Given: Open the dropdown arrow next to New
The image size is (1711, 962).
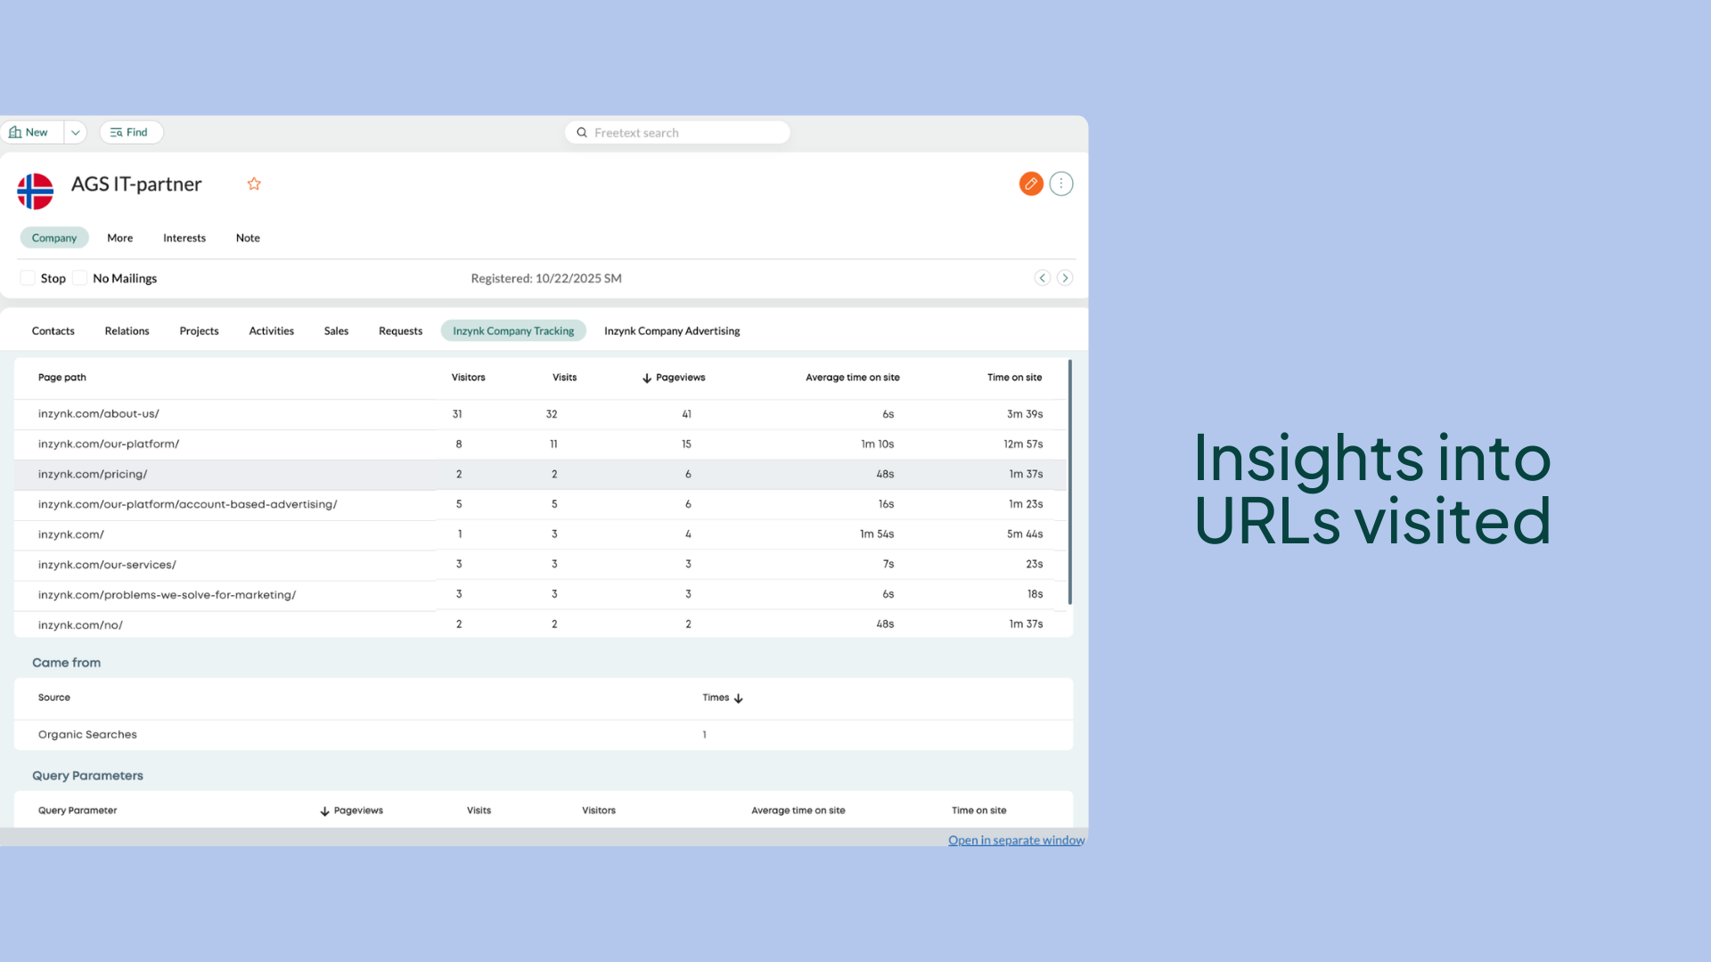Looking at the screenshot, I should 76,132.
